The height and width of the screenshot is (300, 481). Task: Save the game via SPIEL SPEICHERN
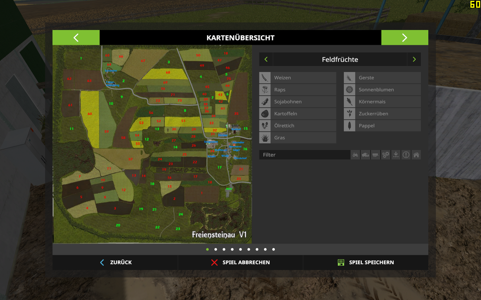click(366, 262)
